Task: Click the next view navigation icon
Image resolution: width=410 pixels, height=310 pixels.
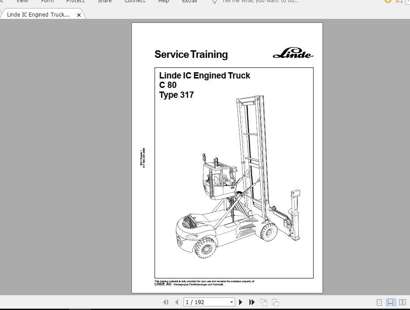Action: [275, 302]
